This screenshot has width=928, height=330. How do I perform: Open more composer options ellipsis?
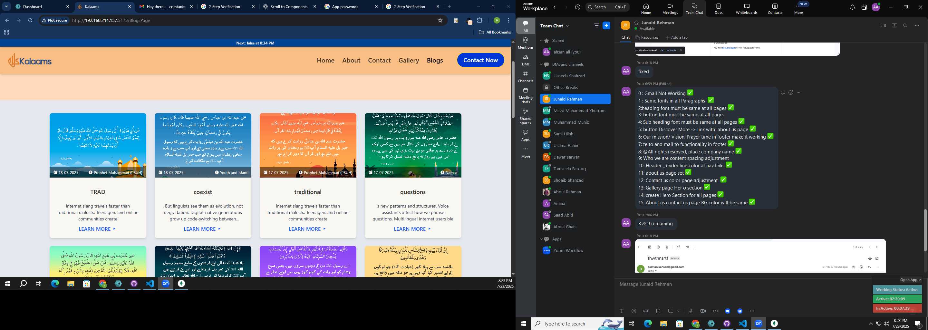point(752,311)
